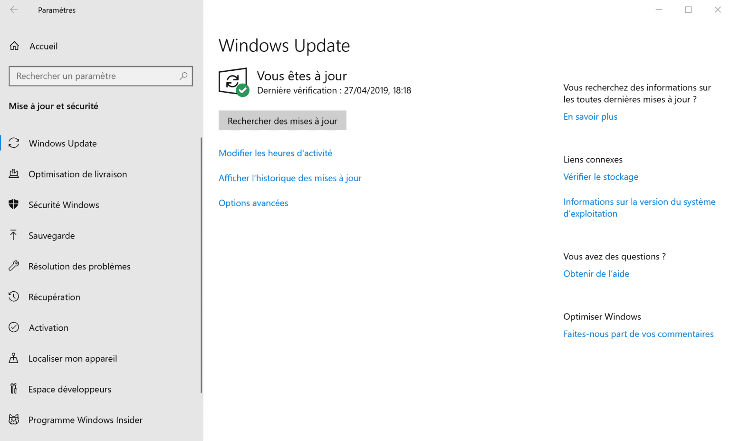Click the Localiser mon appareil icon
730x441 pixels.
(x=14, y=358)
